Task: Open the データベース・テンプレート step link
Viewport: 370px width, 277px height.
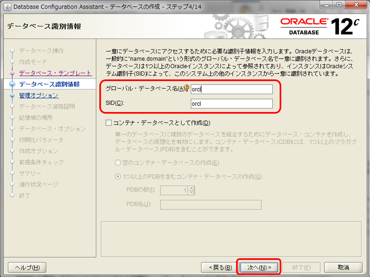Action: [x=55, y=73]
